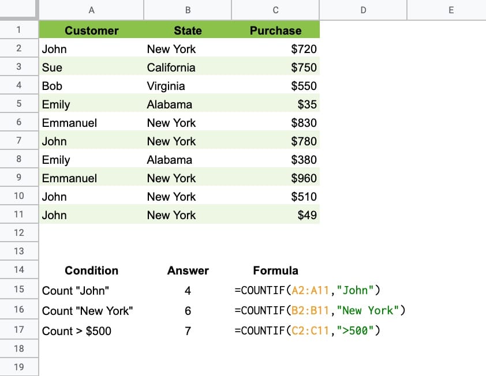
Task: Select column D header
Action: 363,10
